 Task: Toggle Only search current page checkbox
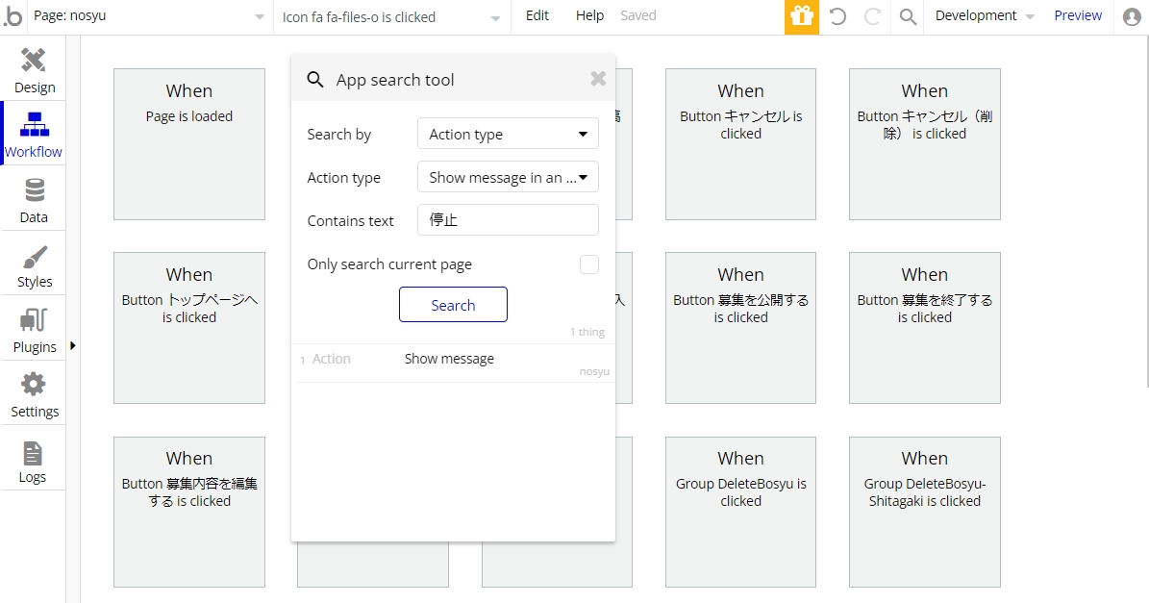[589, 264]
